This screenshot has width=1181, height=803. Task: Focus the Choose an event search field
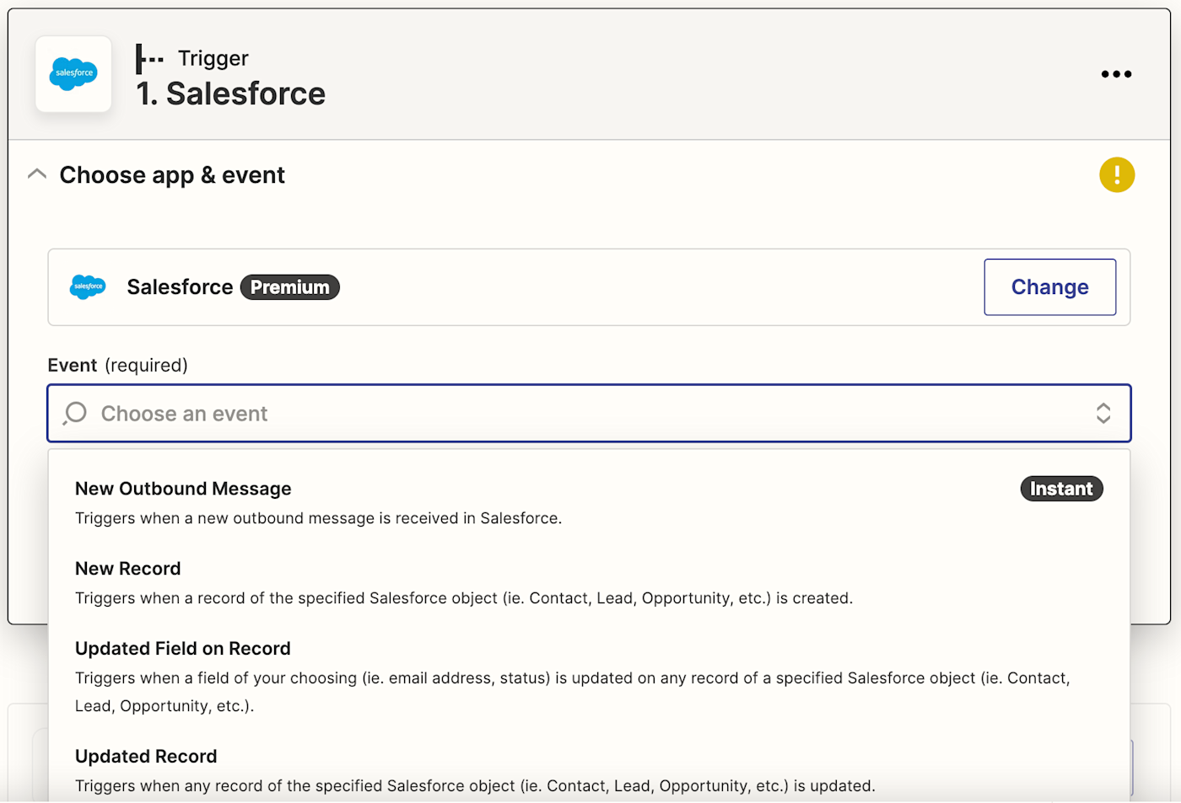[x=589, y=413]
